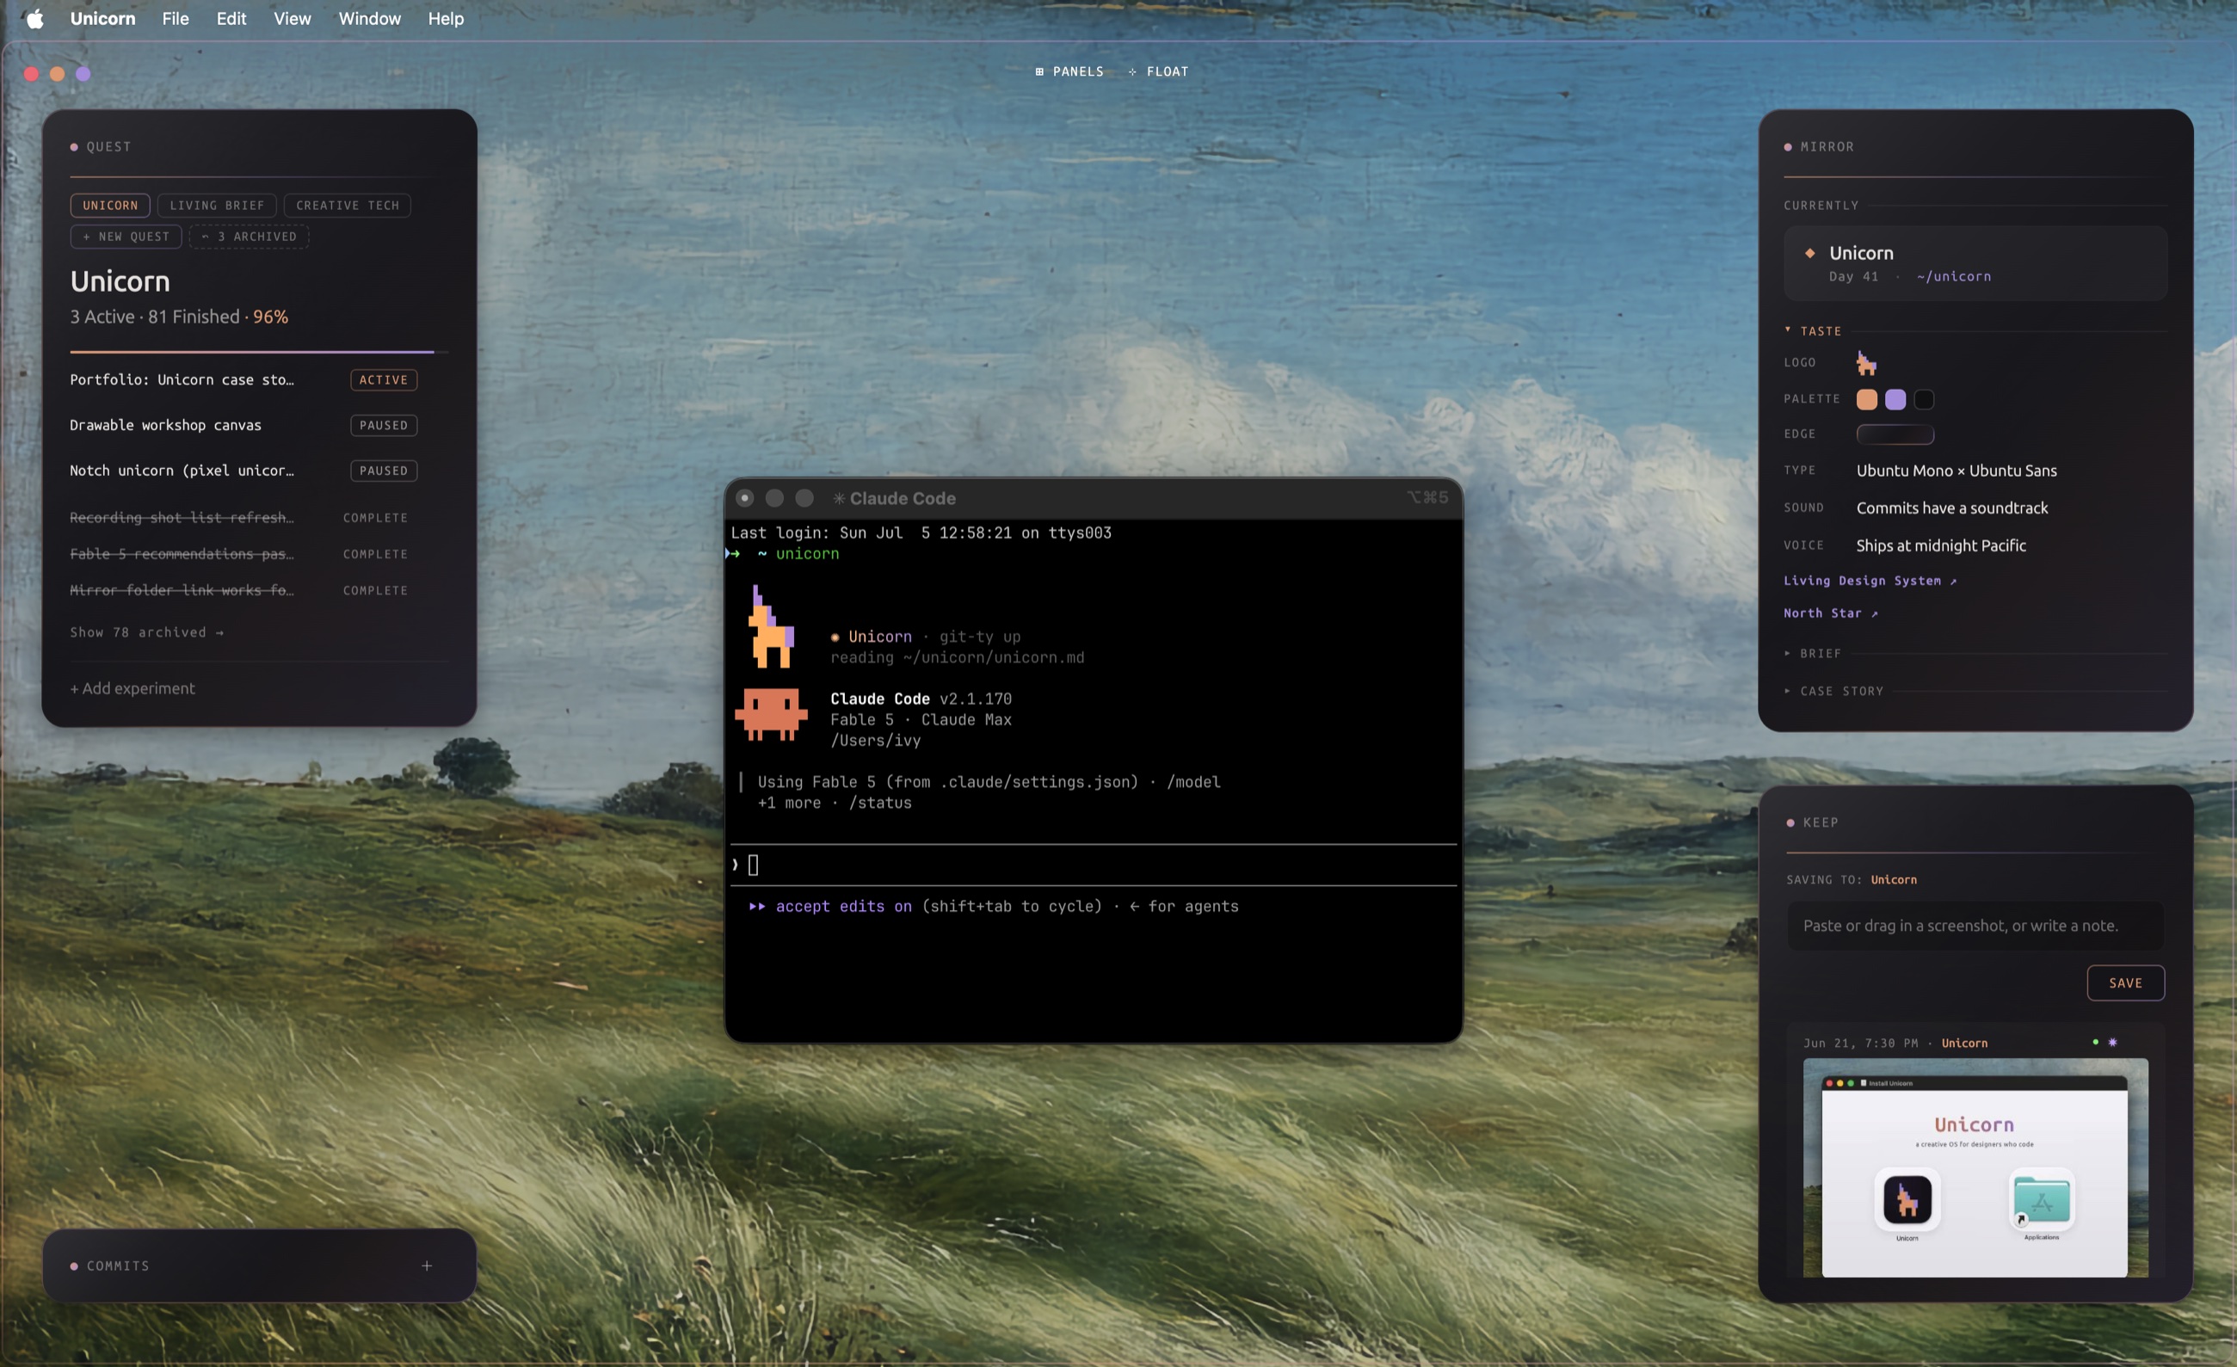Image resolution: width=2237 pixels, height=1367 pixels.
Task: Click the purple star on Jun 21 keep
Action: [x=2112, y=1042]
